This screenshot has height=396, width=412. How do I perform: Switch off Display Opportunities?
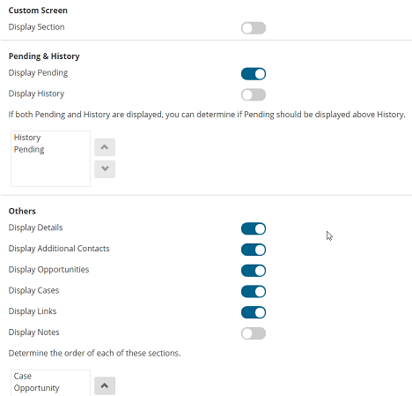coord(254,271)
